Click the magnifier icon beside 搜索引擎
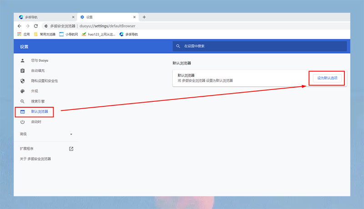This screenshot has height=209, width=364. click(x=22, y=101)
